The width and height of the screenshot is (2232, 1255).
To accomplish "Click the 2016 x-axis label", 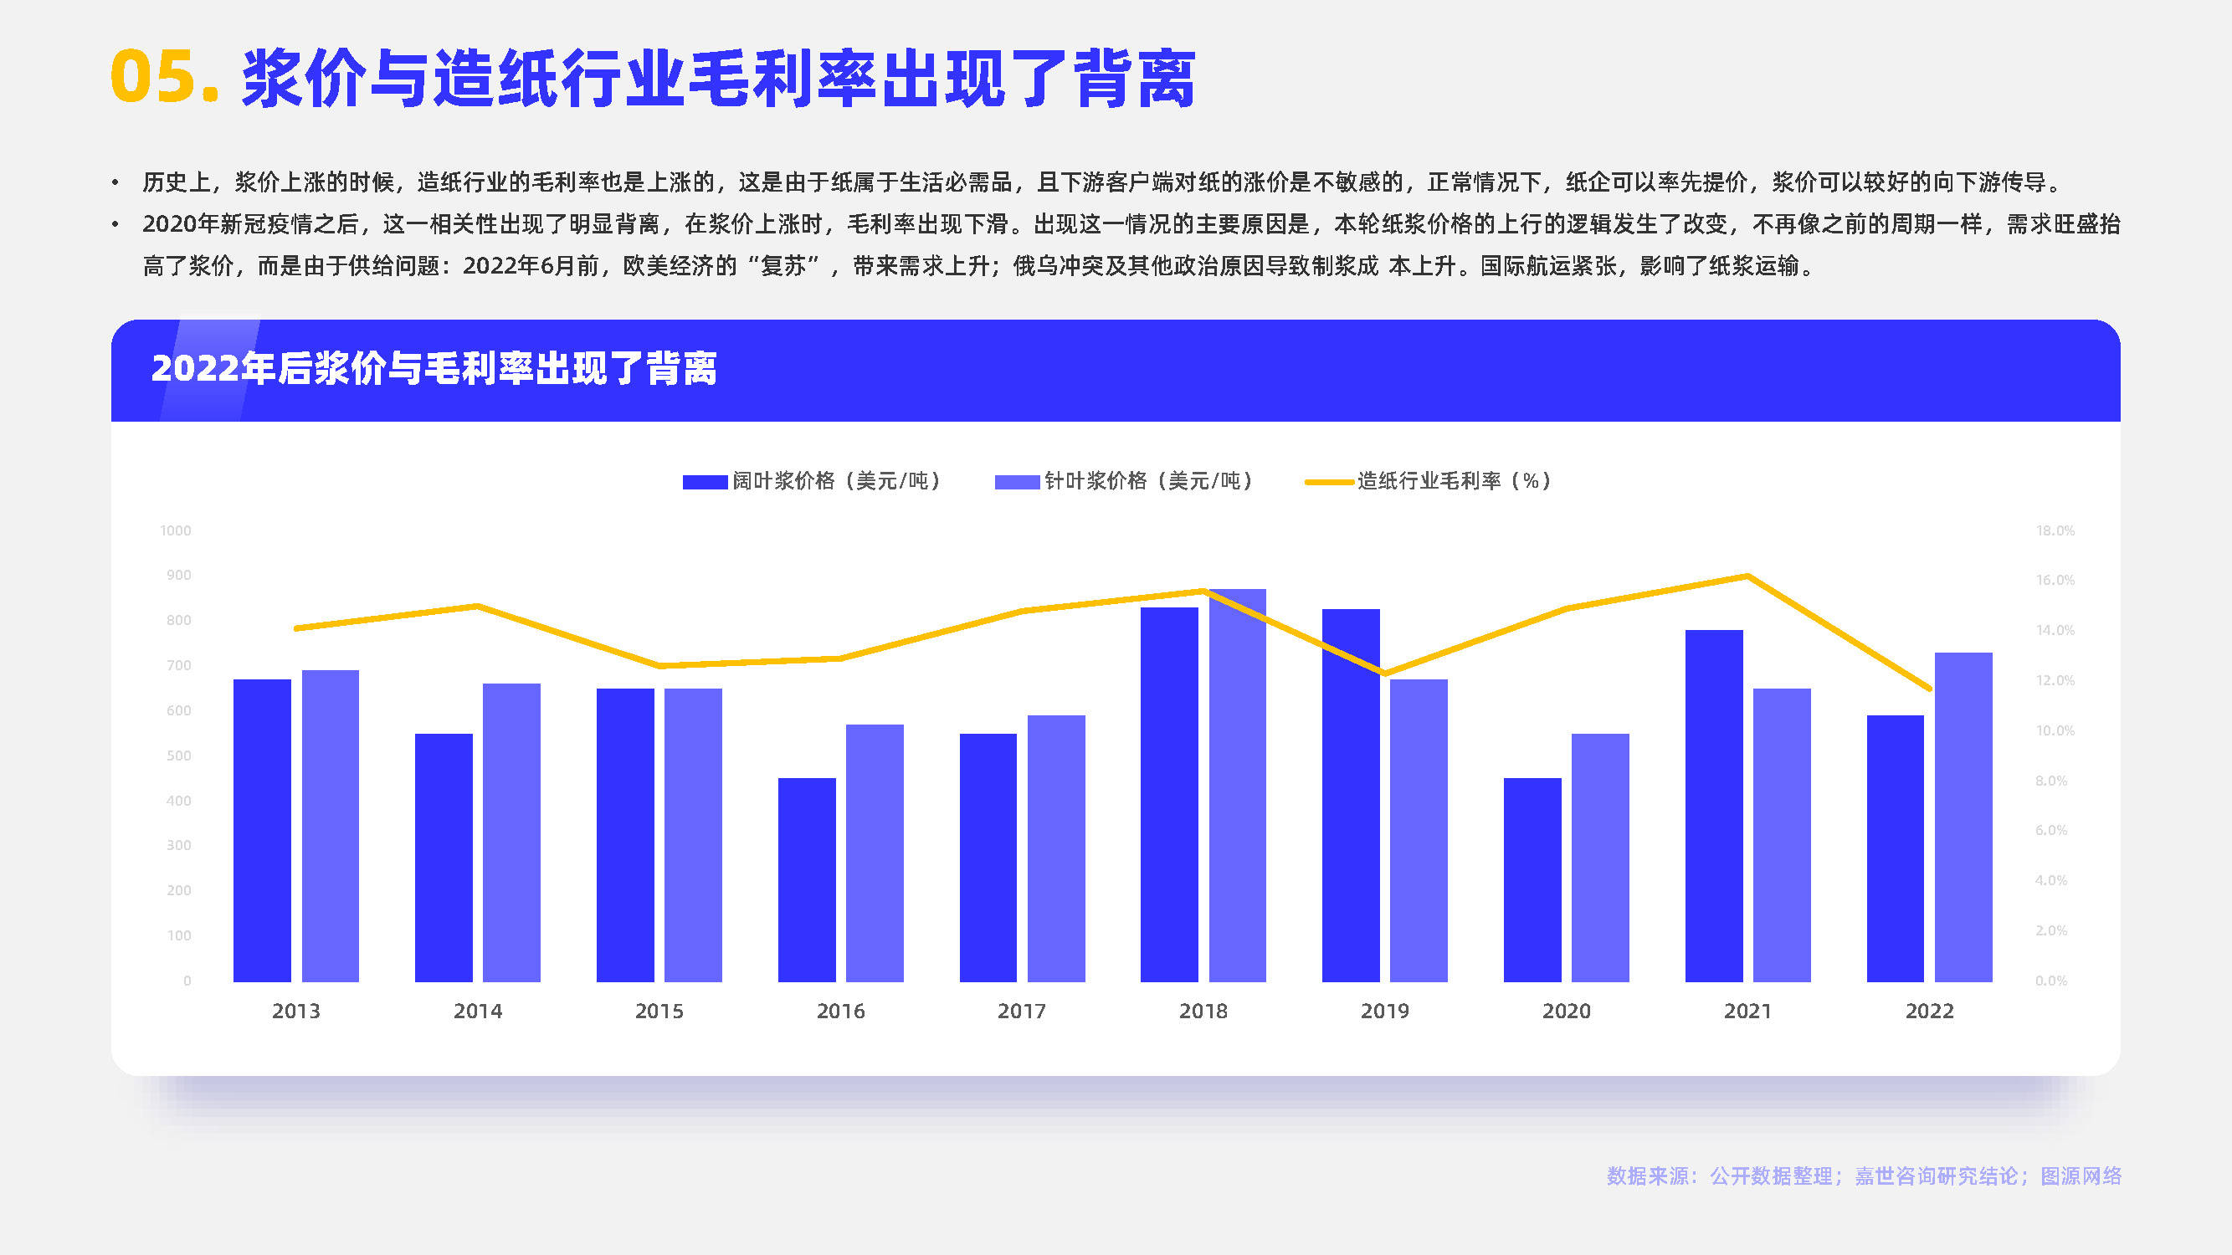I will 840,1011.
